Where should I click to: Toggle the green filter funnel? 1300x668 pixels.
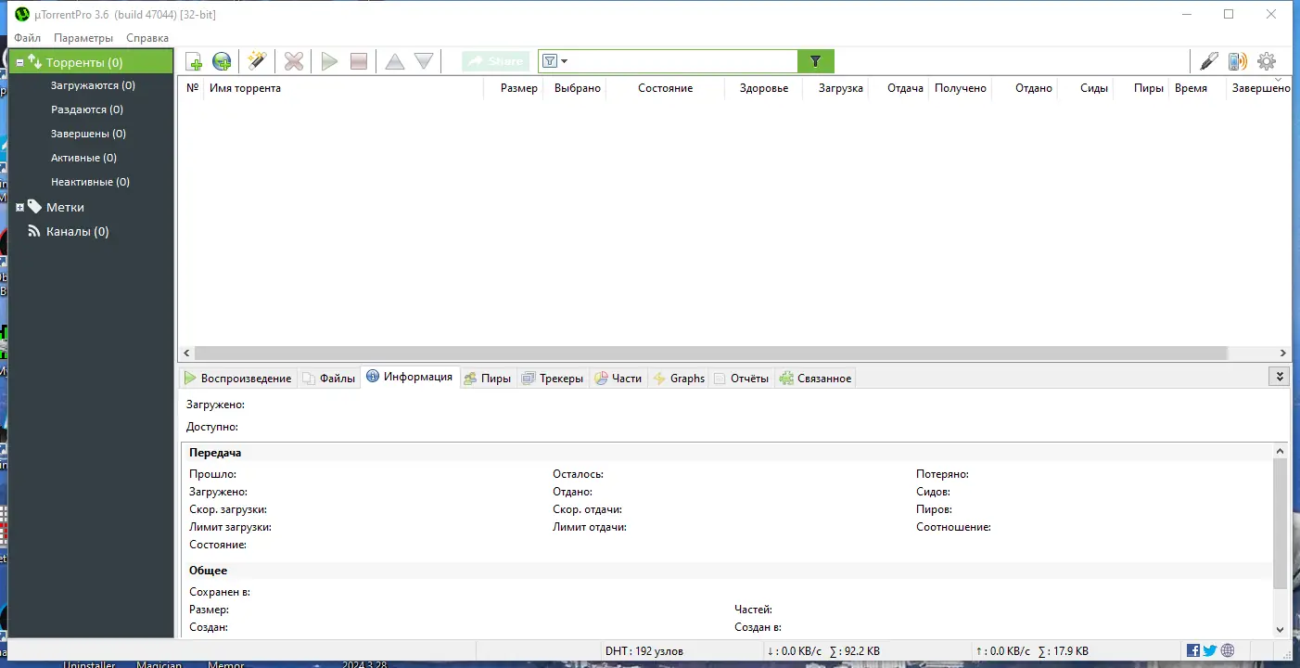(x=815, y=60)
